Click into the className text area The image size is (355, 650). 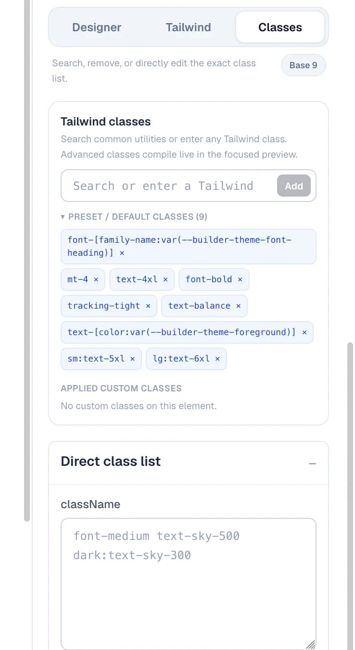coord(189,584)
